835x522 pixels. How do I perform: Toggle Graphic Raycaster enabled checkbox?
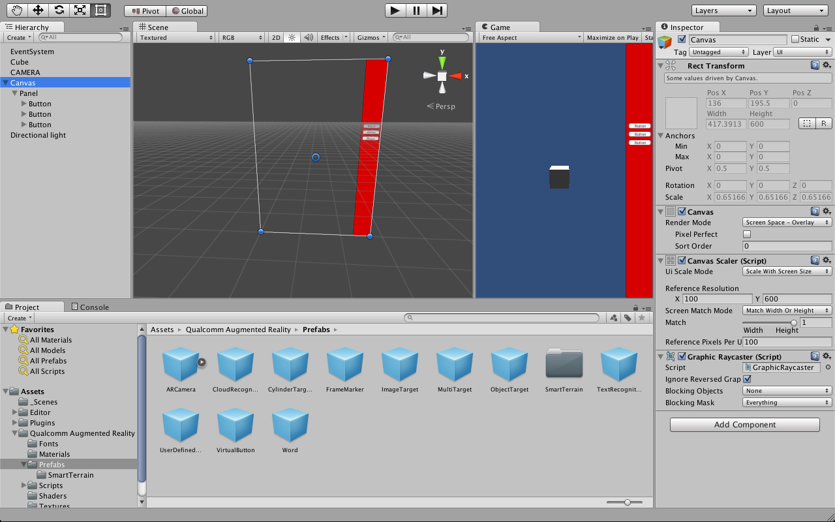click(x=682, y=356)
